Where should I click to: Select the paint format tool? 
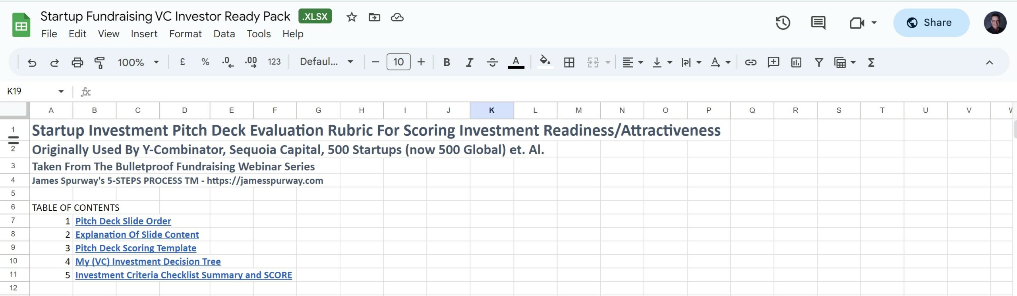[x=100, y=62]
